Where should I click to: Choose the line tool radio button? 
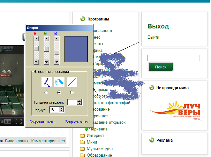pos(72,92)
